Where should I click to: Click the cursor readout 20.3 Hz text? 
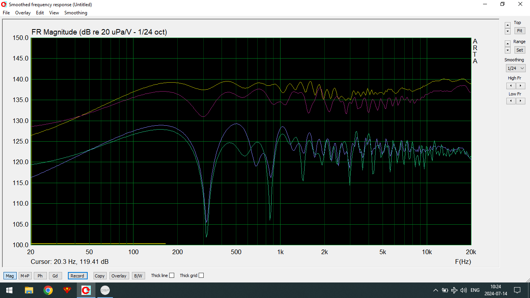coord(70,262)
